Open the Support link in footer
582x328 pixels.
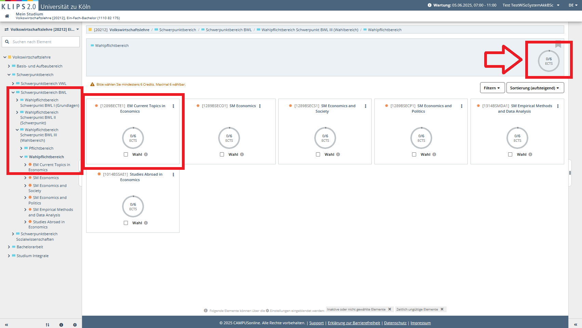point(316,323)
